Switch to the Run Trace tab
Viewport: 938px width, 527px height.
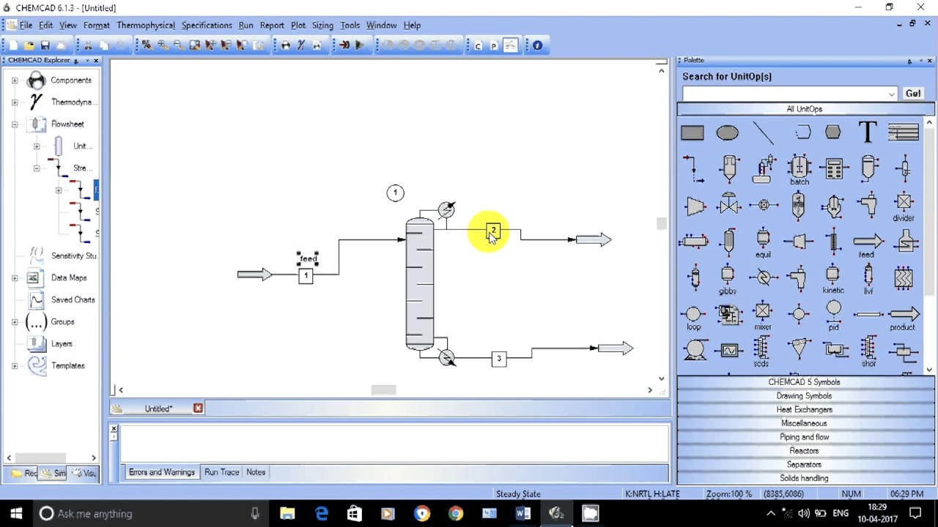pyautogui.click(x=221, y=472)
